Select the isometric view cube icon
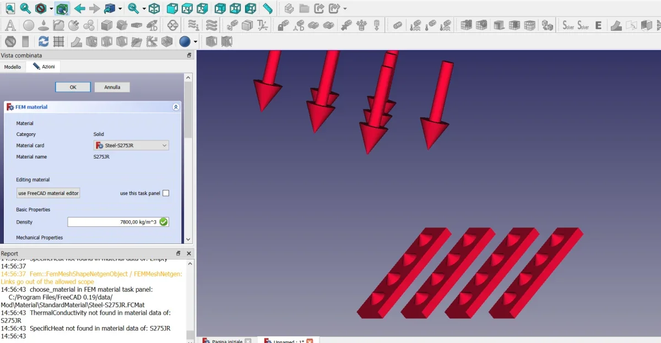This screenshot has width=661, height=343. [154, 8]
